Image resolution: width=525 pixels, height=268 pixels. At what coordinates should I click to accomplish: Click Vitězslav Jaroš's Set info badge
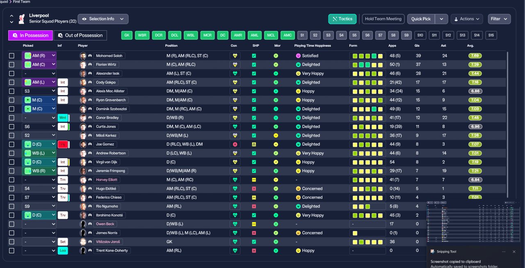[x=63, y=242]
